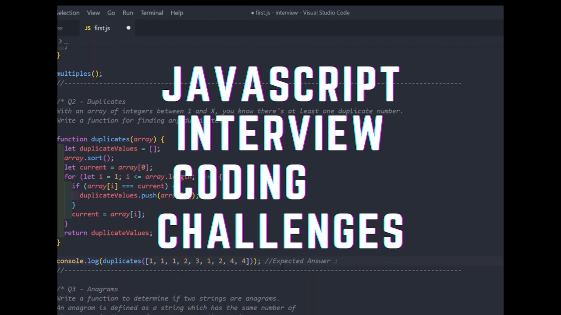Expand the breadcrumb chevron above the code
Viewport: 561px width, 315px height.
coord(60,41)
